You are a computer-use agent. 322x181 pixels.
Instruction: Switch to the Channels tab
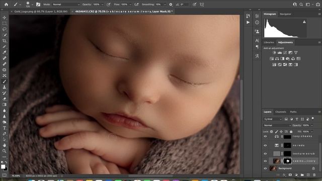(281, 112)
